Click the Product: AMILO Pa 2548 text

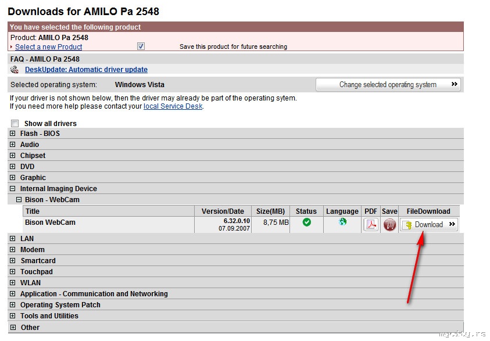[49, 38]
